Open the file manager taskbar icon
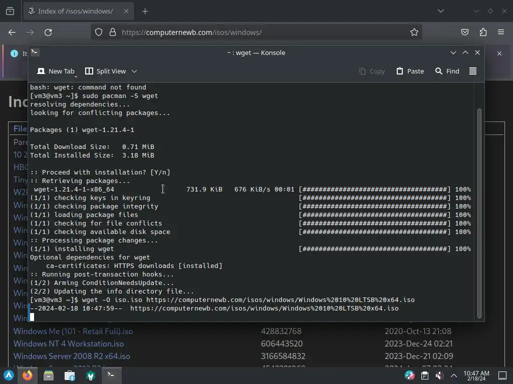Viewport: 513px width, 384px height. (49, 375)
